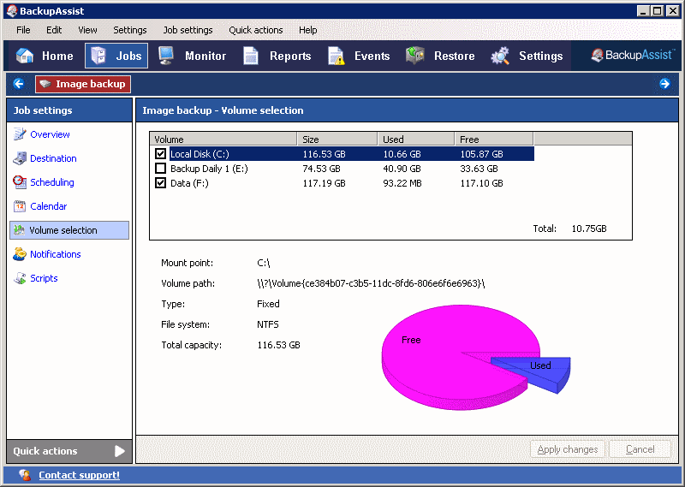The height and width of the screenshot is (487, 685).
Task: Click the Scheduling clock icon
Action: (20, 182)
